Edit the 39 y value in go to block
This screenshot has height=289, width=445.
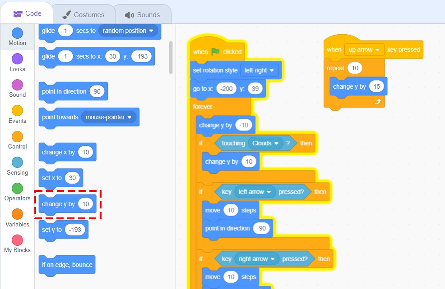click(255, 89)
